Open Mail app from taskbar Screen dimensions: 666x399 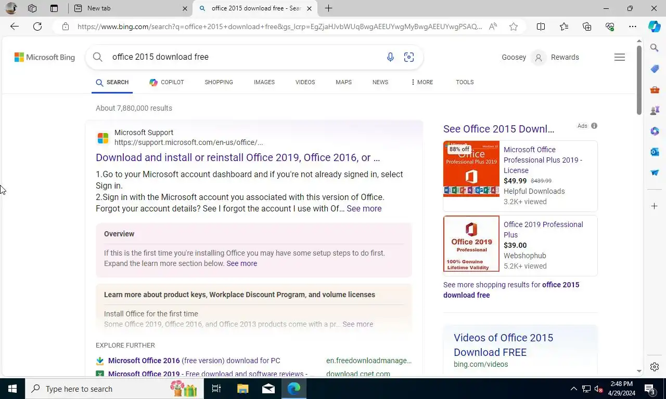(268, 389)
